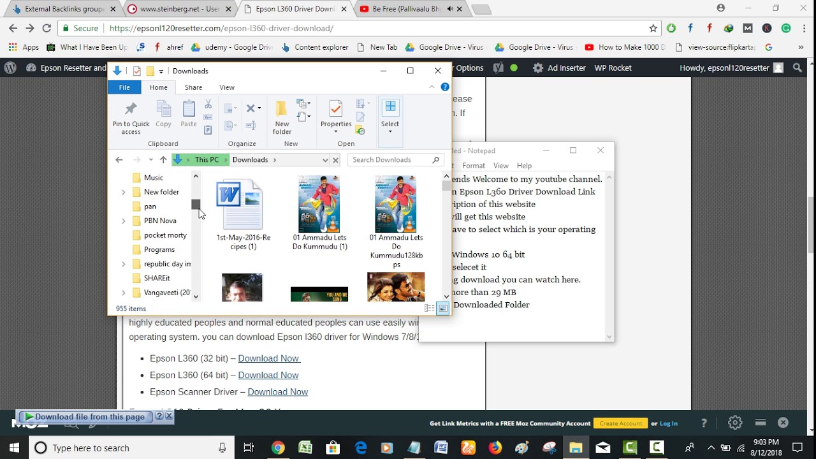
Task: Open the Notepad Format menu
Action: (474, 166)
